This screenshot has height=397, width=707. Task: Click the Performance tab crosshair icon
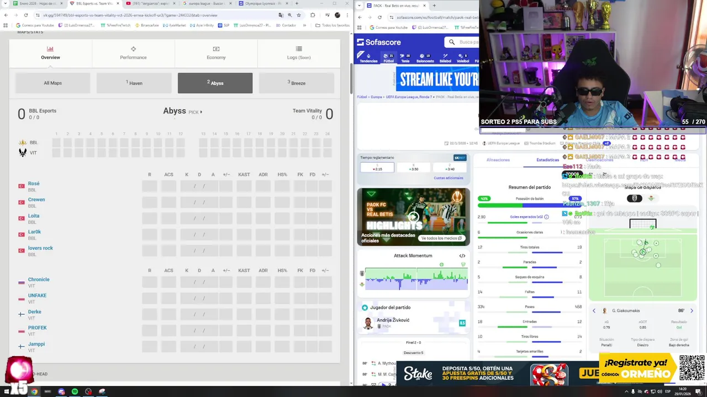tap(133, 49)
